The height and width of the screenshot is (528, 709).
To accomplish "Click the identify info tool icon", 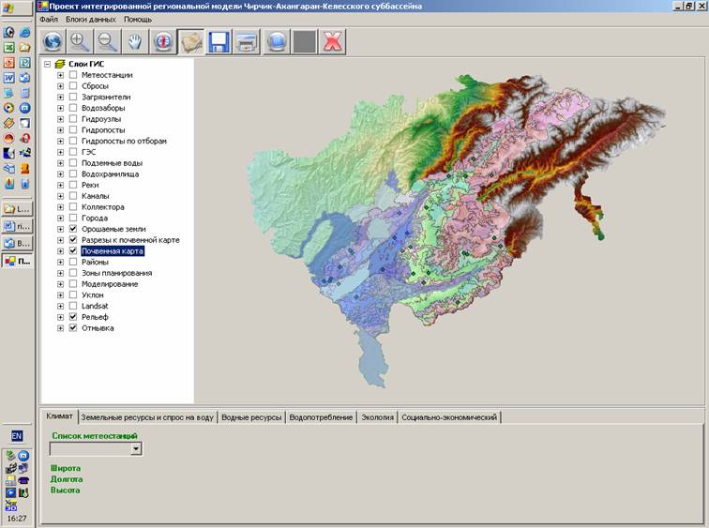I will click(164, 41).
